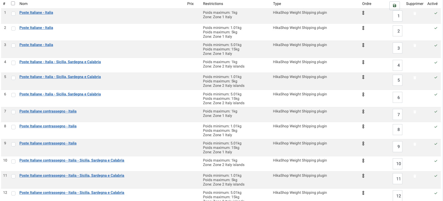Sort the list by the Nom column
This screenshot has width=443, height=201.
23,4
